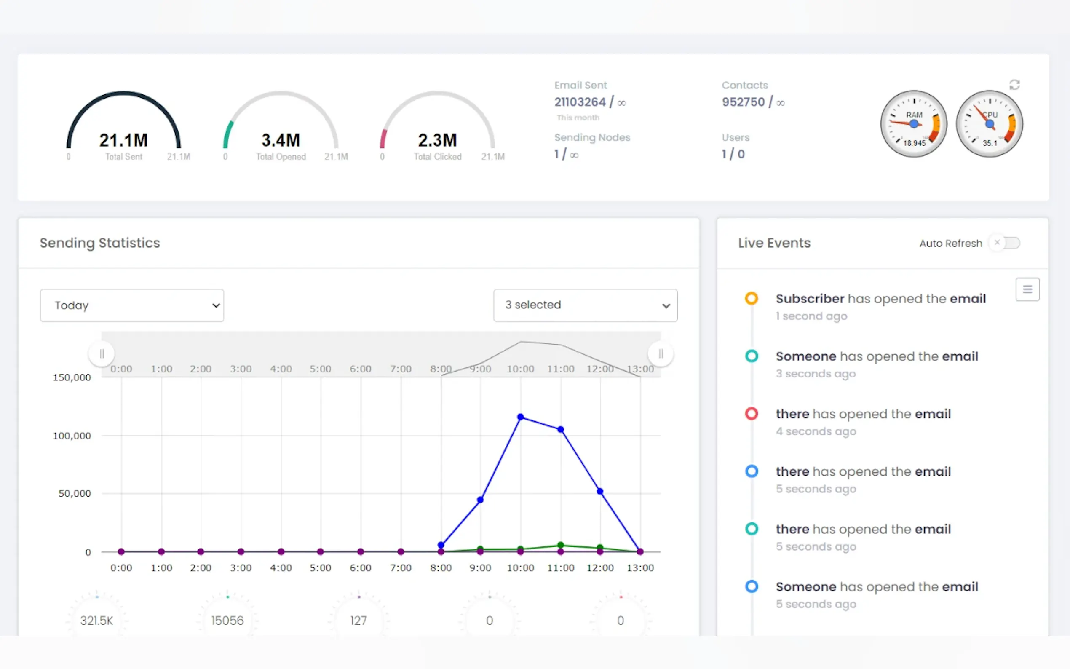Click the 321.5K dial under the chart

[x=96, y=619]
